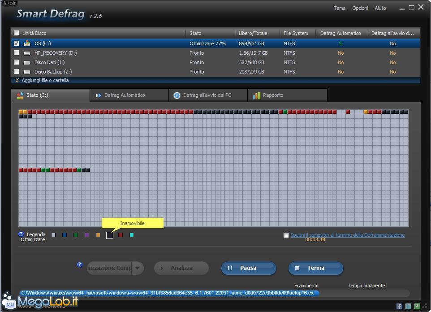Open the Rapporto tab

click(x=287, y=95)
